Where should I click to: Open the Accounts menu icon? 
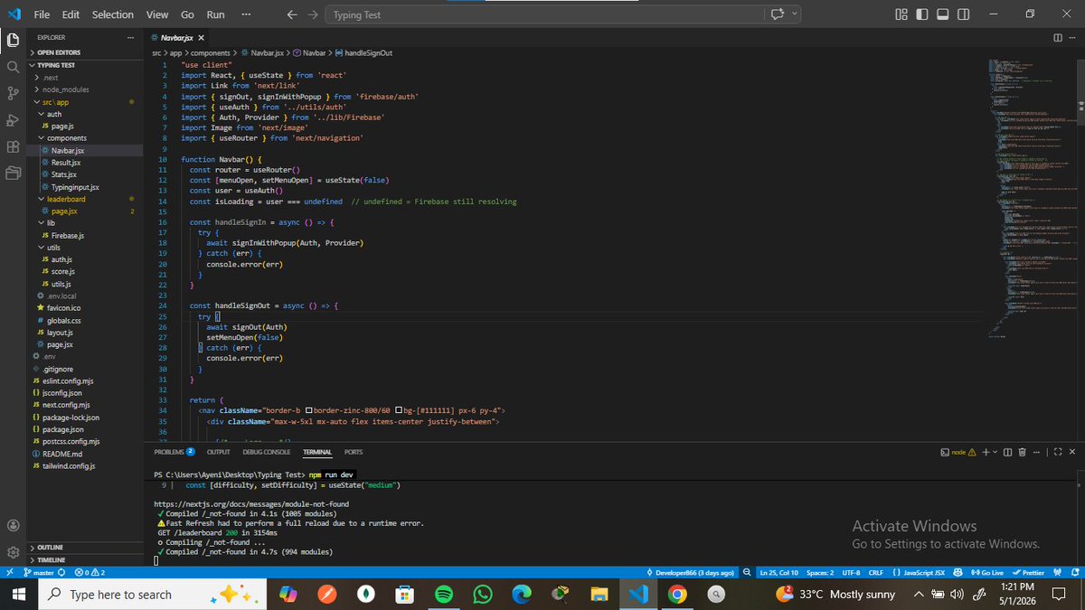13,526
